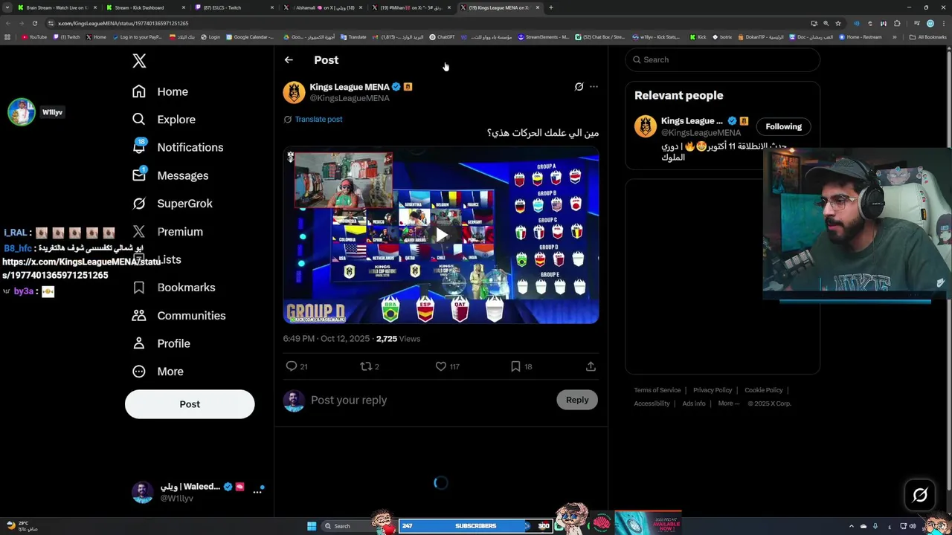Switch to the Brain Stream browser tab
Viewport: 952px width, 535px height.
(57, 7)
